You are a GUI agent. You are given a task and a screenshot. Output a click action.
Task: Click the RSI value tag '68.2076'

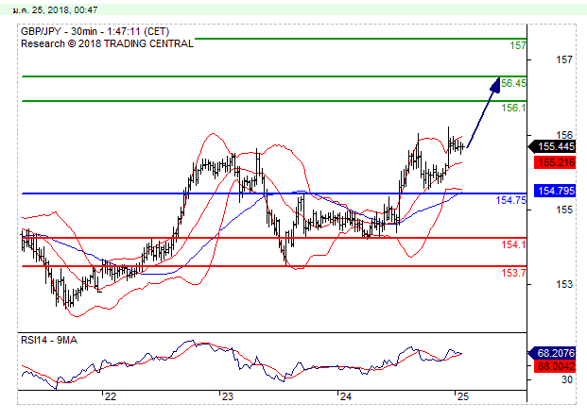tap(553, 353)
